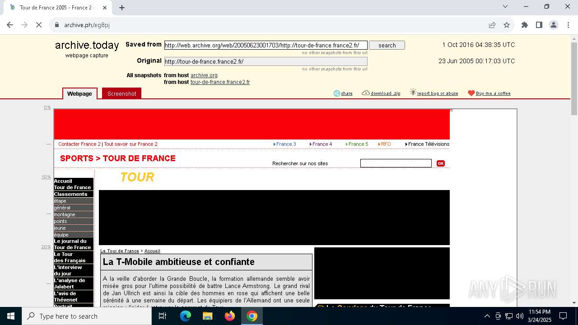Open the archive.org host link
578x325 pixels.
(204, 75)
